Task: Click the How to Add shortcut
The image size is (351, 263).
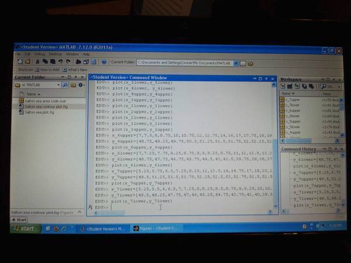Action: [x=47, y=70]
